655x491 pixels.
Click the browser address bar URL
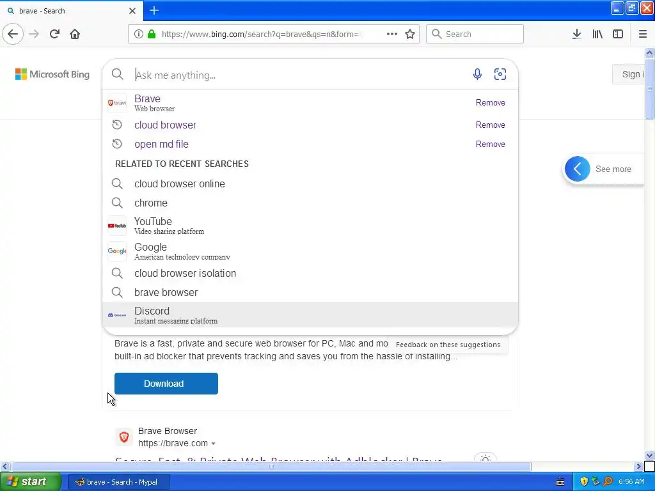pos(261,34)
